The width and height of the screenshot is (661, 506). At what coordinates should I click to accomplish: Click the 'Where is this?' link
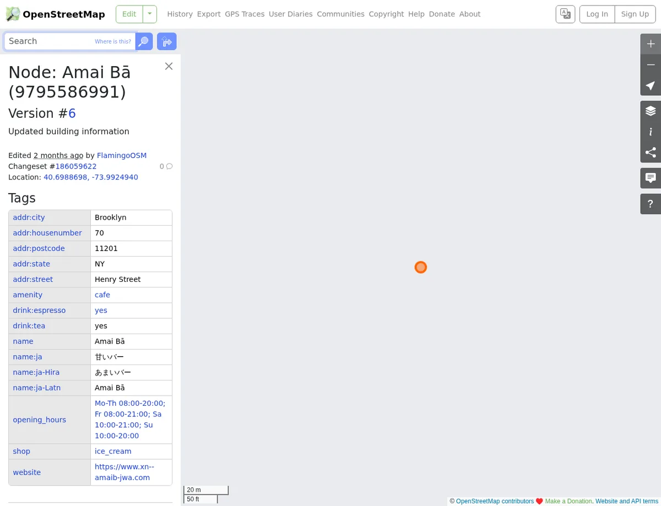113,41
